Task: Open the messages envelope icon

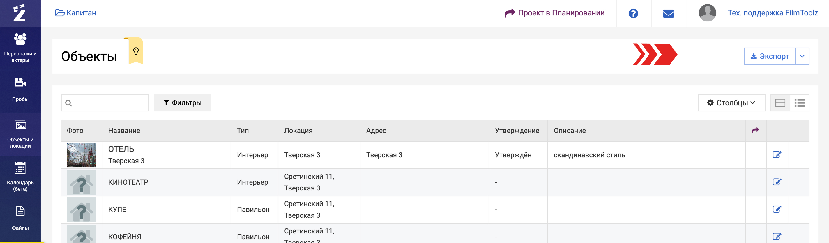Action: pos(669,13)
